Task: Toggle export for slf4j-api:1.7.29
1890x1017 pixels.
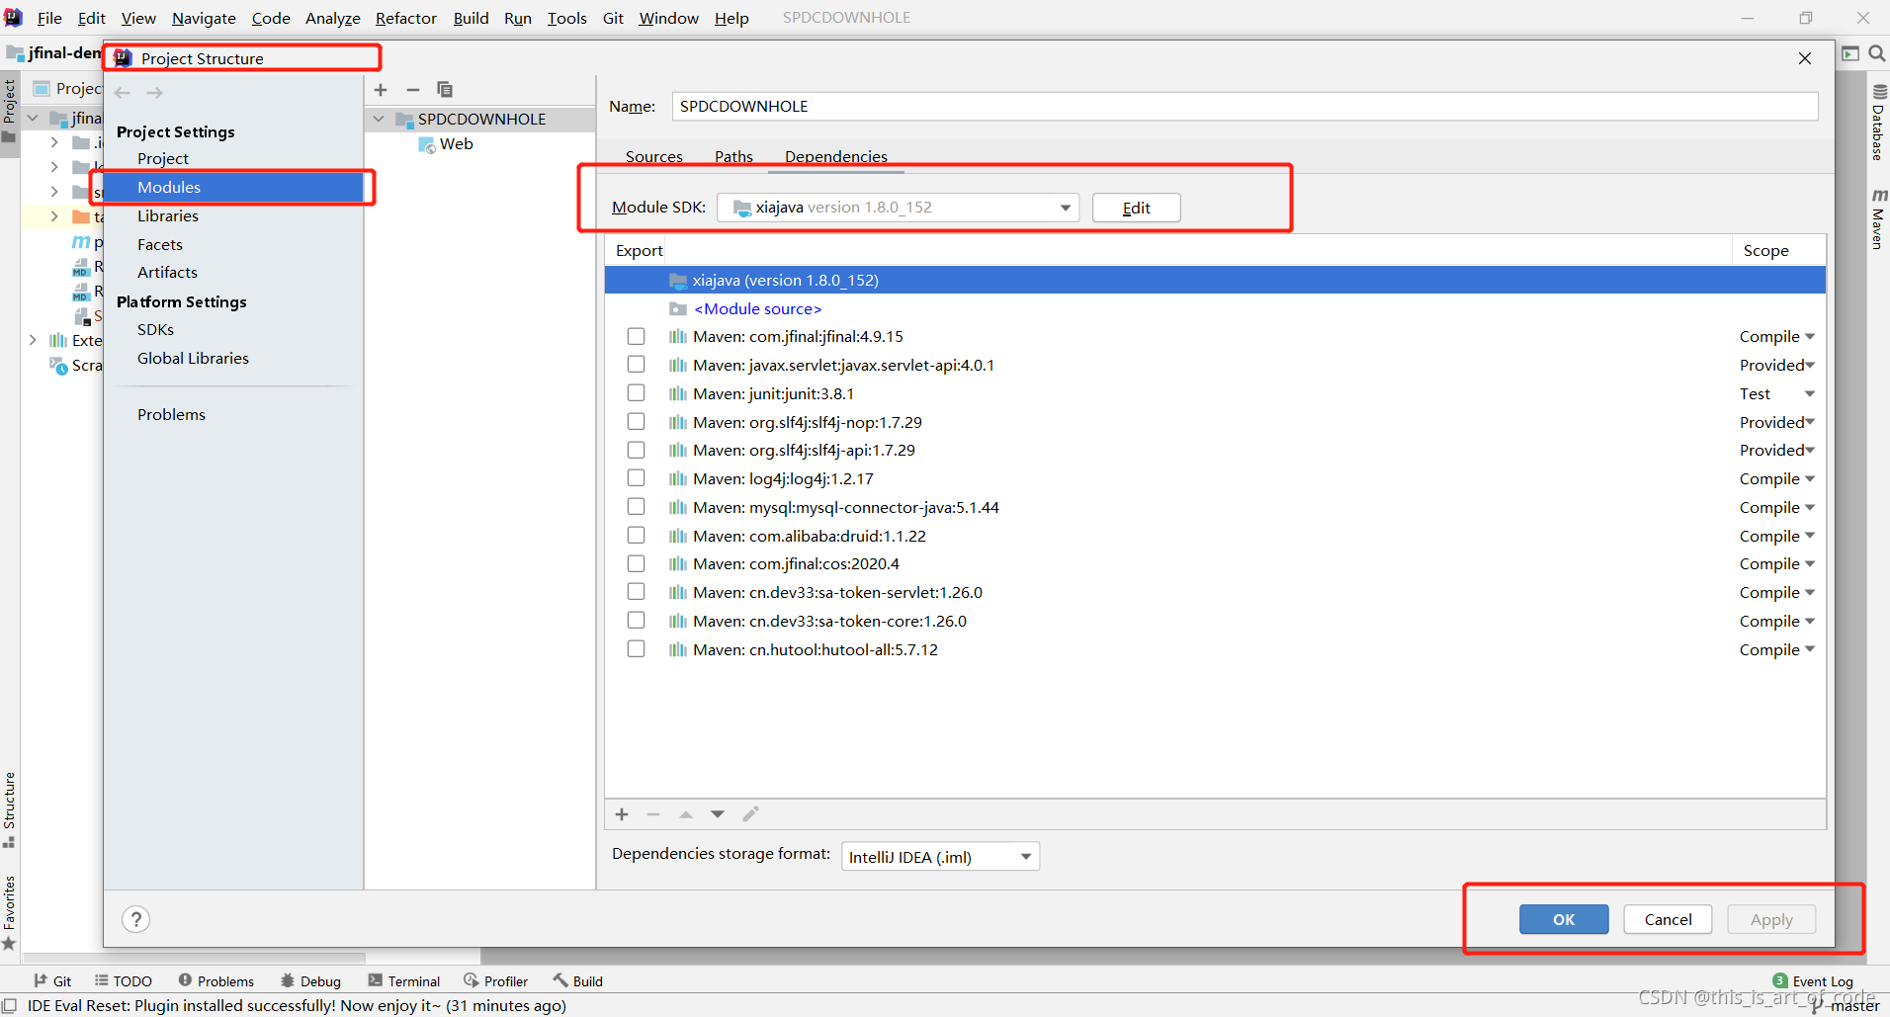Action: tap(637, 450)
